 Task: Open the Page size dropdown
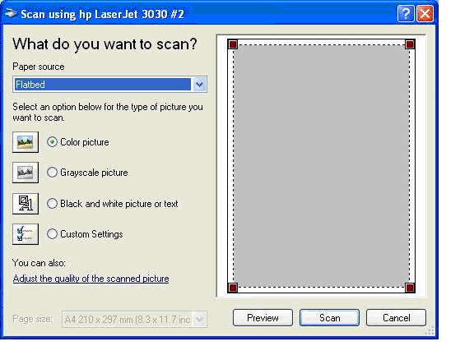pyautogui.click(x=199, y=319)
